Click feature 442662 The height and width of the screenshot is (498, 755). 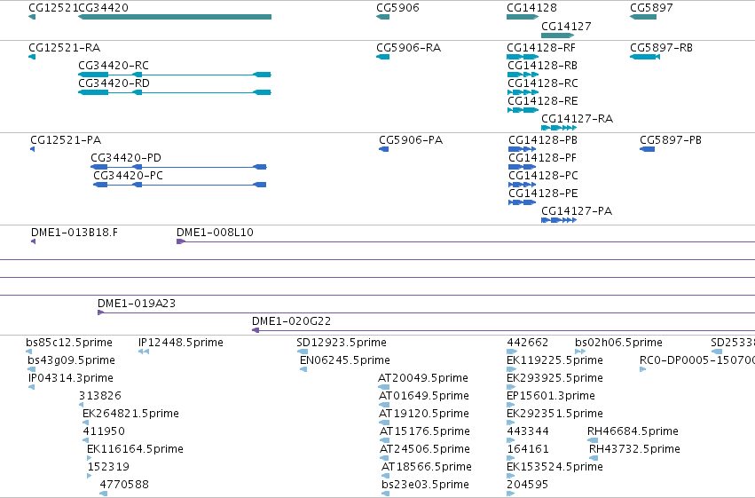512,352
